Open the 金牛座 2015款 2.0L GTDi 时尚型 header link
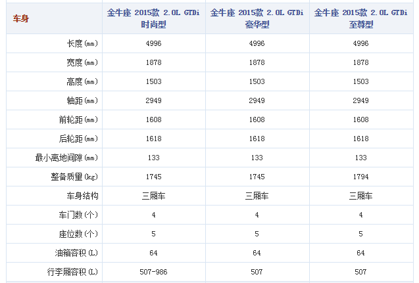 [x=153, y=18]
